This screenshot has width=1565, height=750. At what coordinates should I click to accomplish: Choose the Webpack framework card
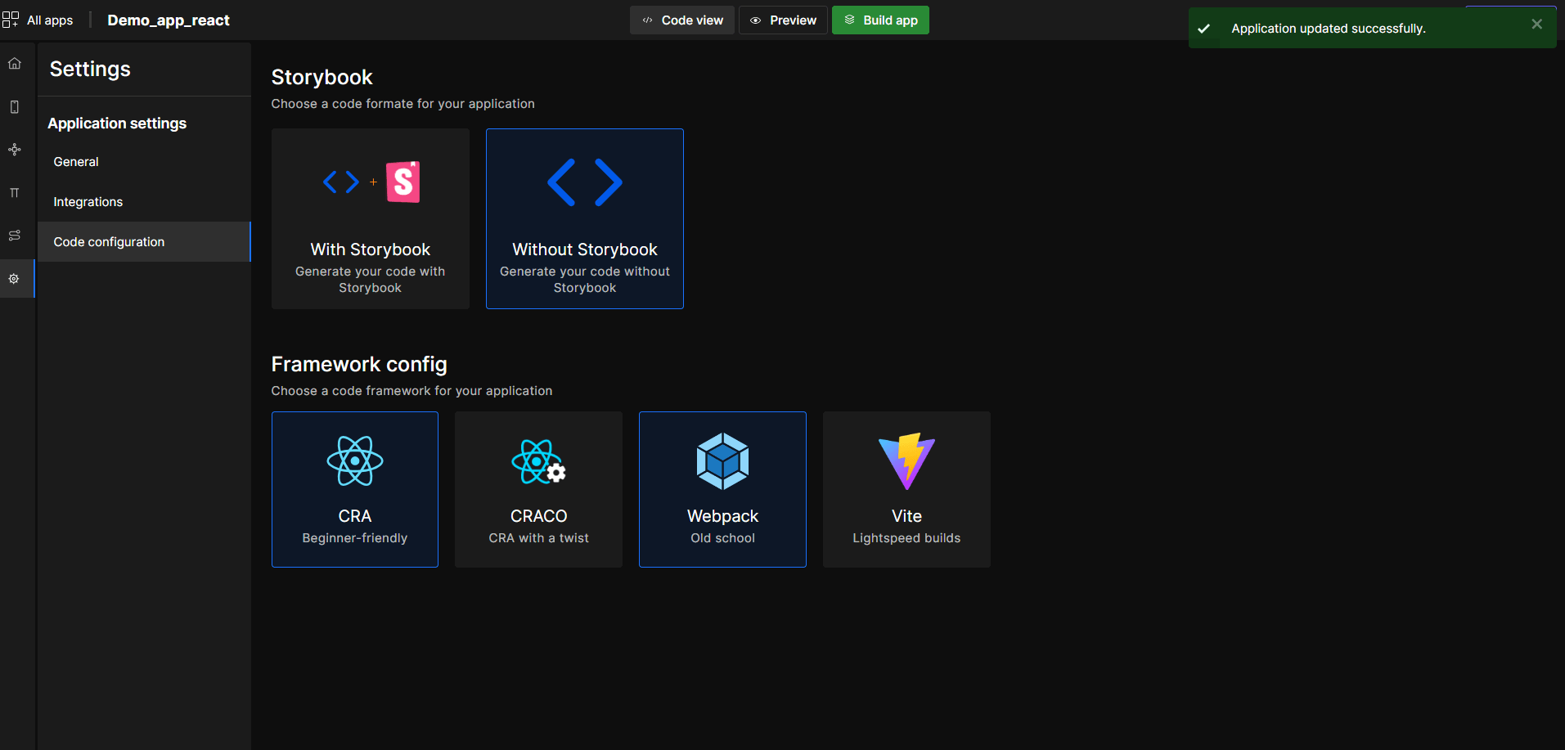722,489
